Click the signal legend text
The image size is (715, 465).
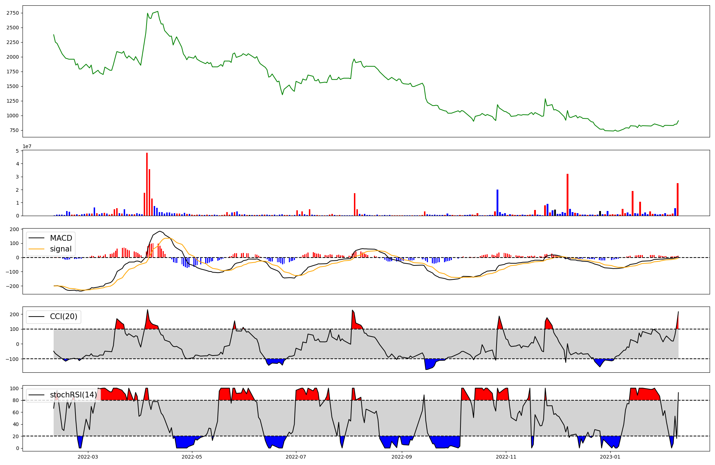61,249
